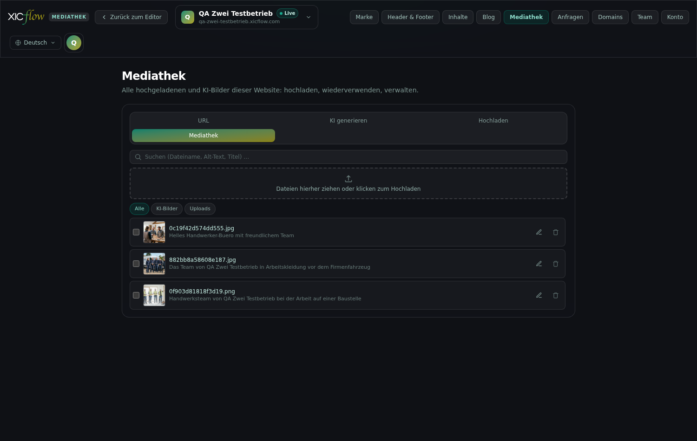Edit 0f903d81818f3d19.png with pencil icon

(x=539, y=295)
